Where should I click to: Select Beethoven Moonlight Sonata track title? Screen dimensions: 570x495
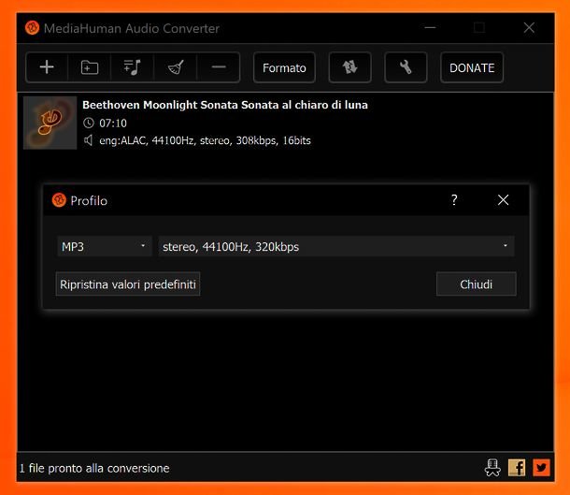point(225,105)
